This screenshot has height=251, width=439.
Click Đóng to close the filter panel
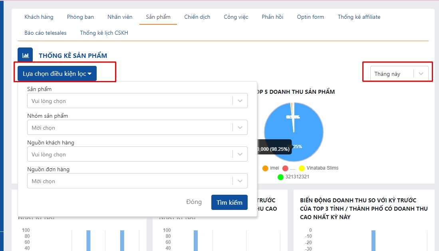pyautogui.click(x=194, y=202)
